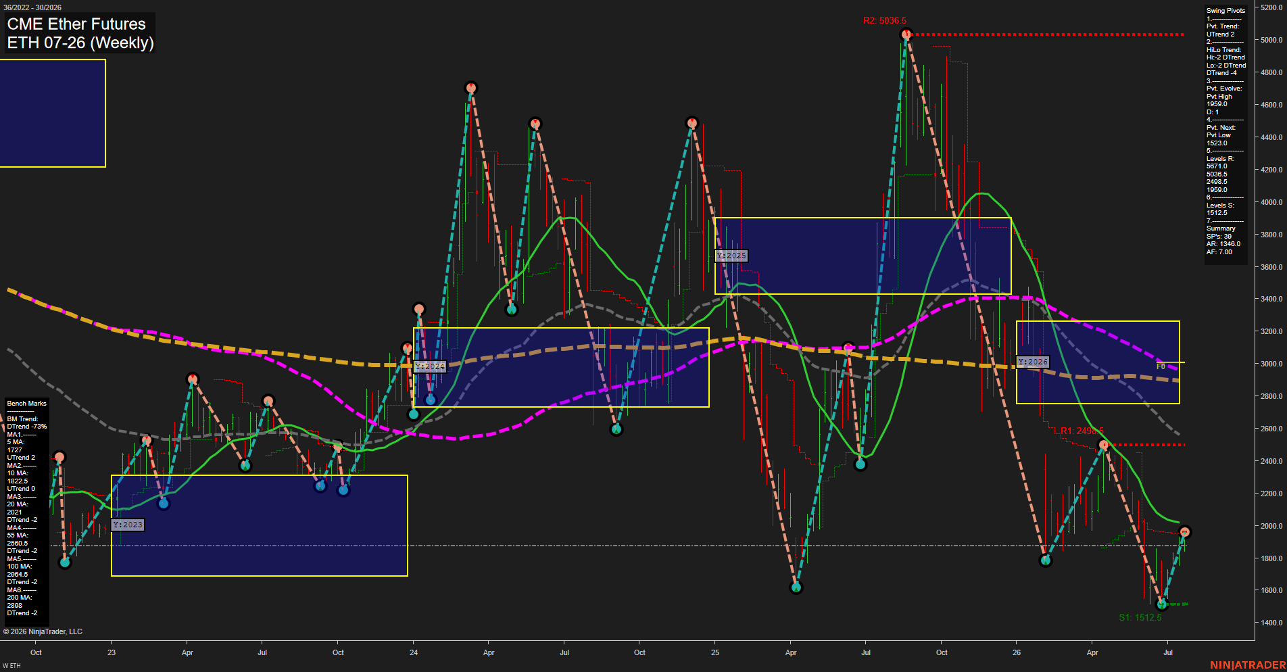Click the F0 marker label
The image size is (1287, 672).
(1161, 366)
